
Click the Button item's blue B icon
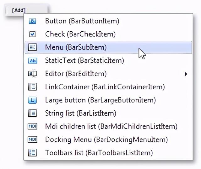point(32,21)
